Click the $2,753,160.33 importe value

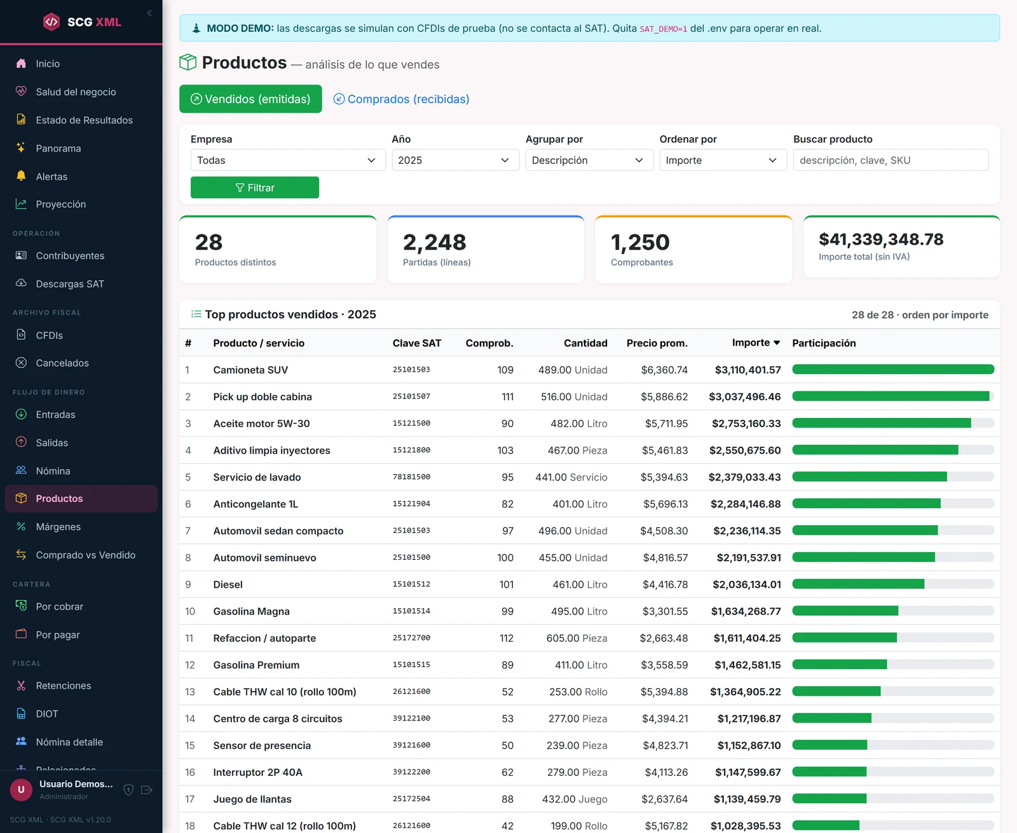[x=746, y=423]
